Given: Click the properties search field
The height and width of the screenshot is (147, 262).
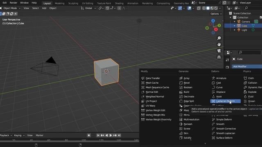Looking at the screenshot, I should pyautogui.click(x=249, y=53).
